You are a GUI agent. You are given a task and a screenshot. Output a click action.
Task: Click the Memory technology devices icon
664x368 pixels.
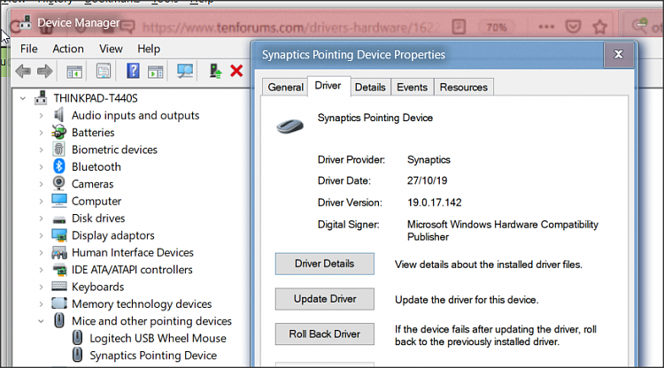pyautogui.click(x=58, y=303)
